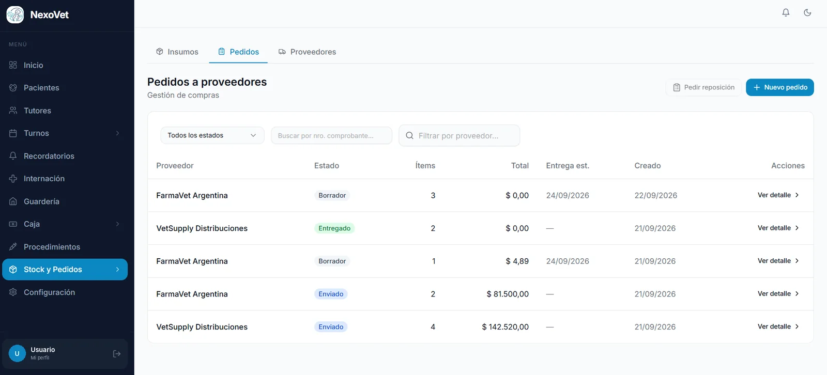827x375 pixels.
Task: Expand the Turnos submenu chevron
Action: 117,133
